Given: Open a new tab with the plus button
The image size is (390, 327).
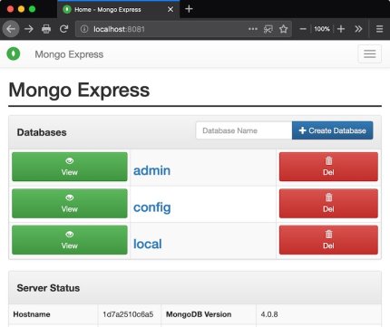Looking at the screenshot, I should pos(189,9).
